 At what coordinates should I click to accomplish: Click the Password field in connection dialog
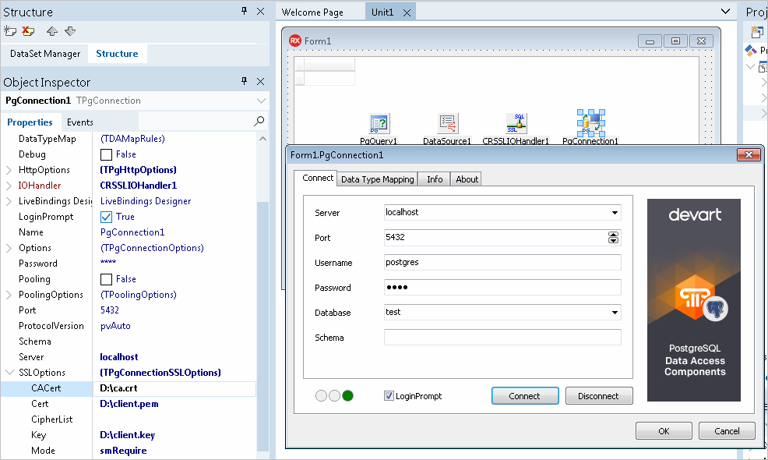502,288
